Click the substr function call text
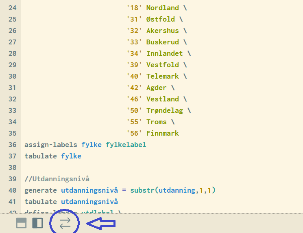This screenshot has height=233, width=303. 142,190
